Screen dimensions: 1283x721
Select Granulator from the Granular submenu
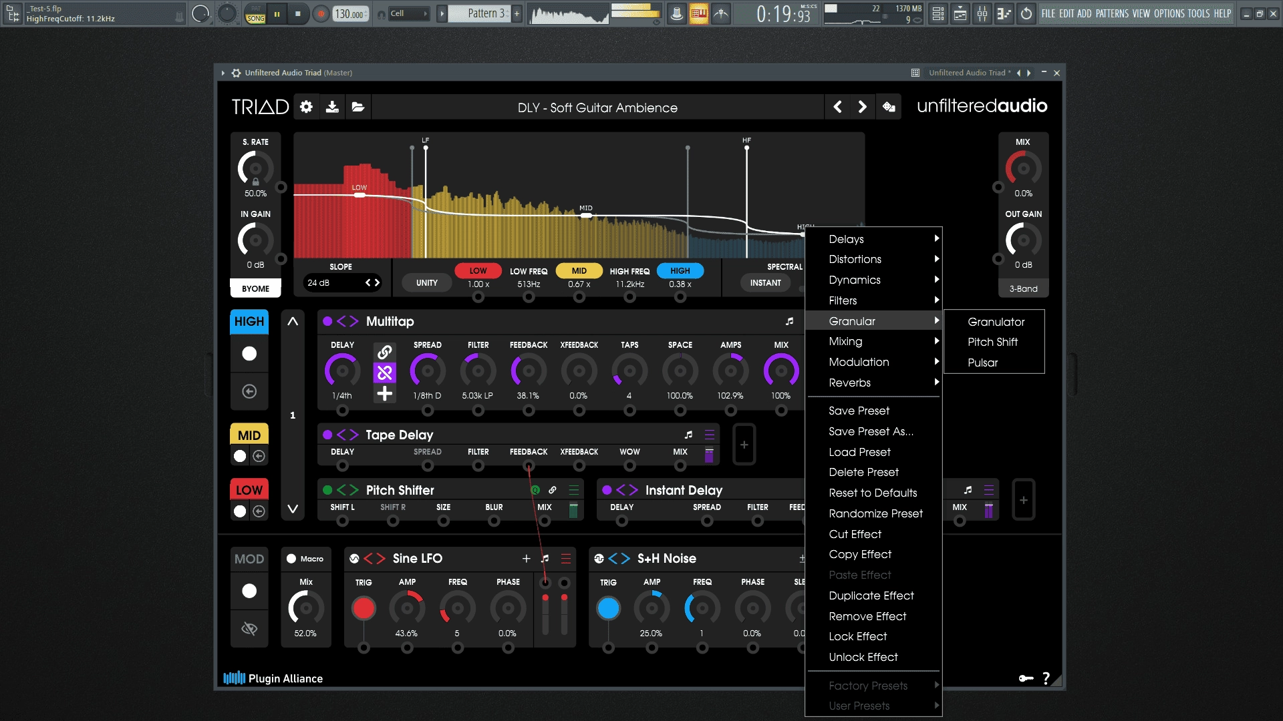click(x=996, y=322)
